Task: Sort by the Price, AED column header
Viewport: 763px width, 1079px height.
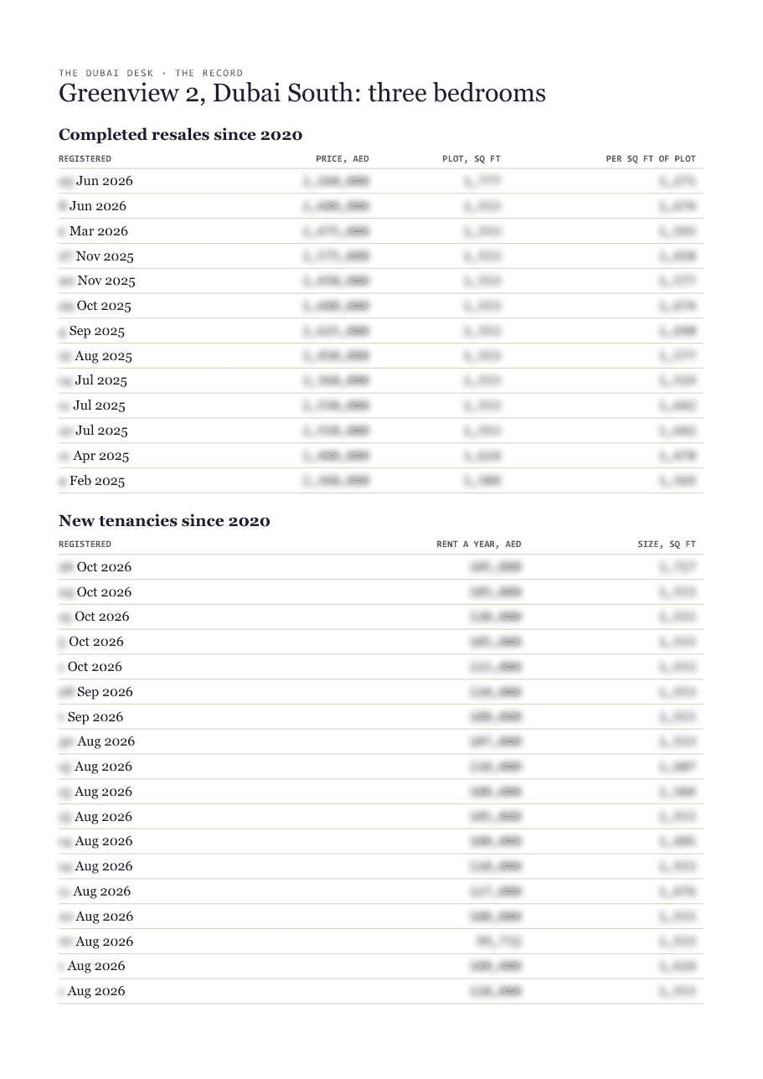Action: click(342, 158)
